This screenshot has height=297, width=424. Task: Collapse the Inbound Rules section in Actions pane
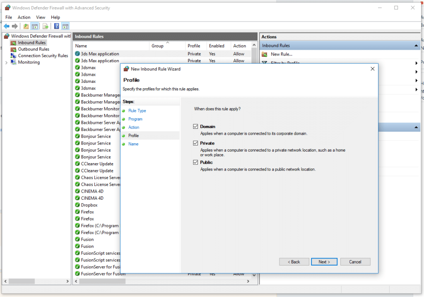pos(415,45)
